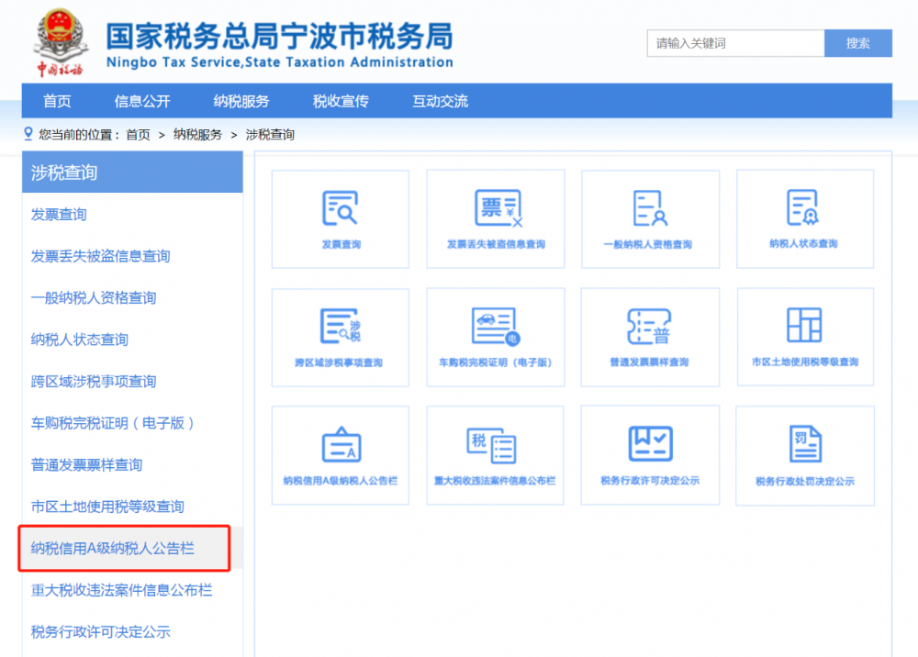Open 车购税完税证明（电子版）icon

pos(495,337)
